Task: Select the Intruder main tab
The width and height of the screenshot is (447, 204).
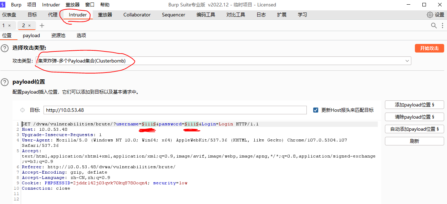Action: coord(78,15)
